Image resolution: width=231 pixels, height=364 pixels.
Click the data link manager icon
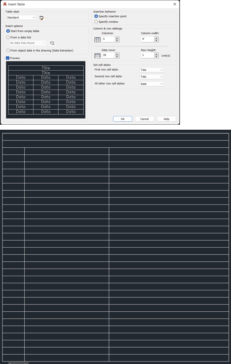pyautogui.click(x=52, y=43)
